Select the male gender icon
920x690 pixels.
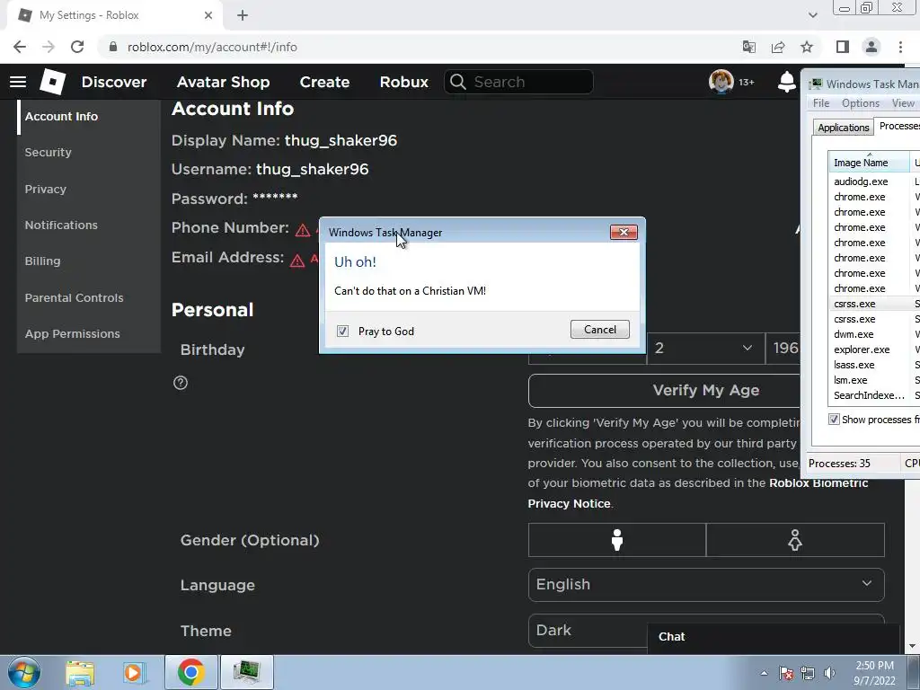(x=616, y=540)
